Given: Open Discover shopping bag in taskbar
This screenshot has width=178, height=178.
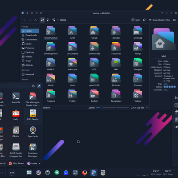Looking at the screenshot, I should 66,173.
